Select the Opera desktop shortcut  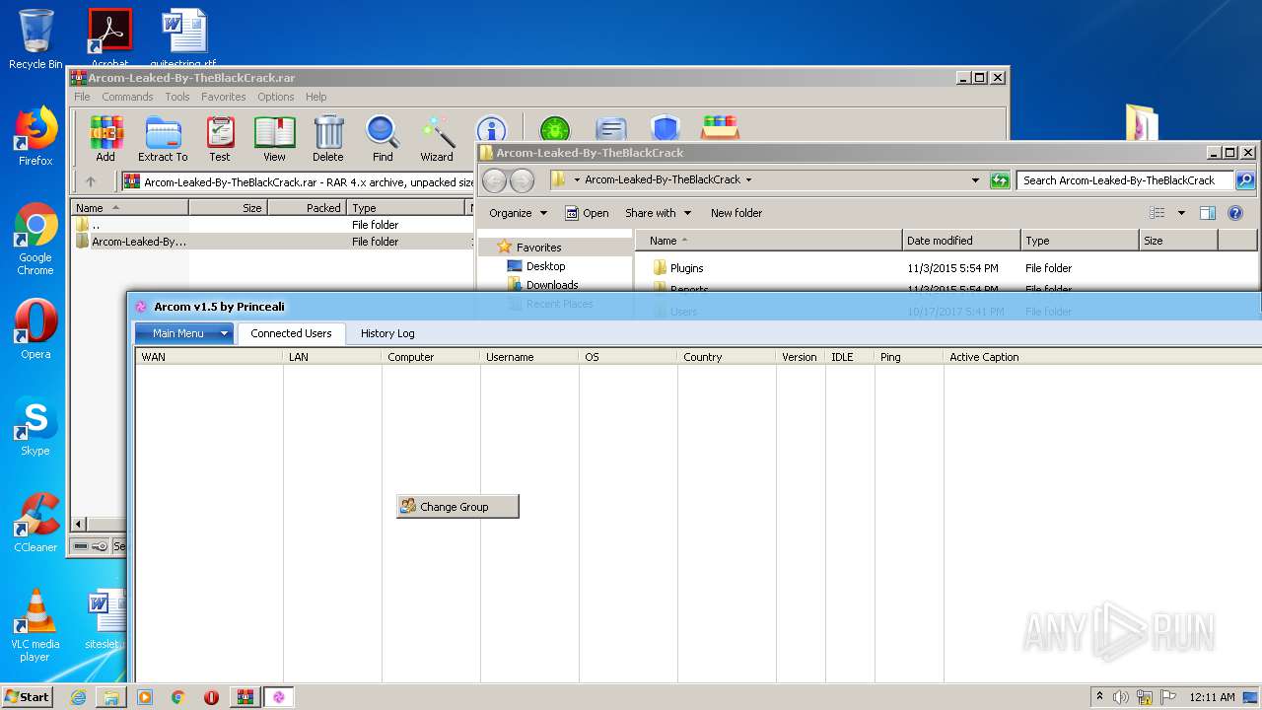[35, 329]
